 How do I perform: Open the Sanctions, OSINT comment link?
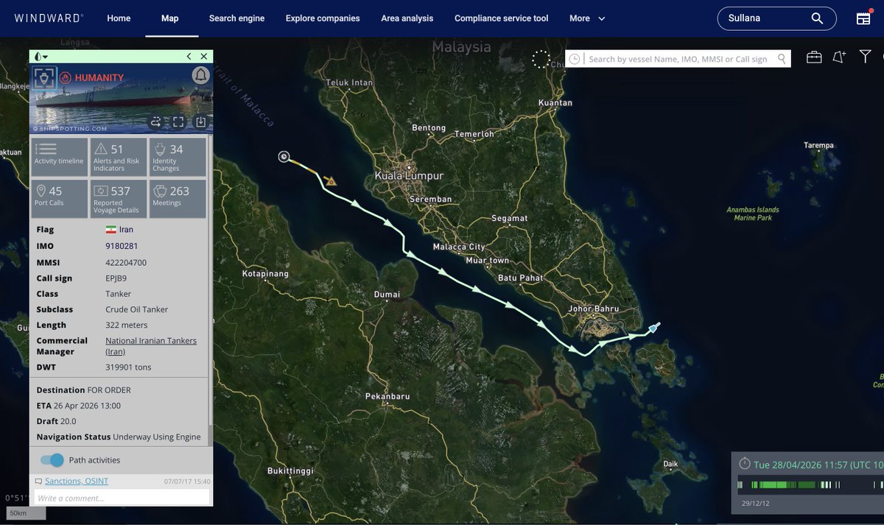pyautogui.click(x=77, y=481)
